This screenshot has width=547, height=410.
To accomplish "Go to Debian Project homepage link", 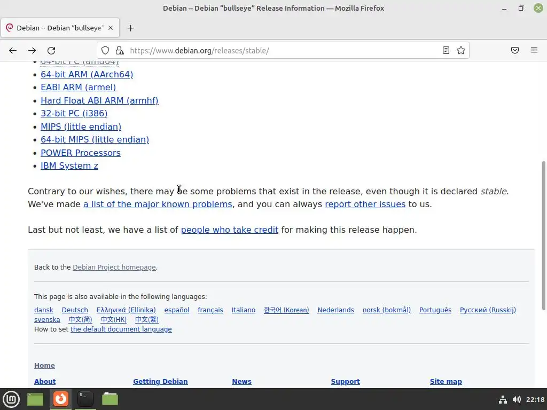I will click(x=114, y=267).
